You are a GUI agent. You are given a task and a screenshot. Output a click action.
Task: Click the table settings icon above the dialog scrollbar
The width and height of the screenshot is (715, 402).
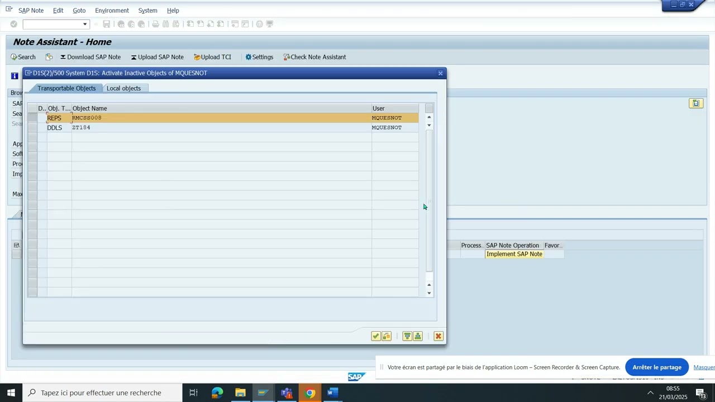click(x=429, y=108)
